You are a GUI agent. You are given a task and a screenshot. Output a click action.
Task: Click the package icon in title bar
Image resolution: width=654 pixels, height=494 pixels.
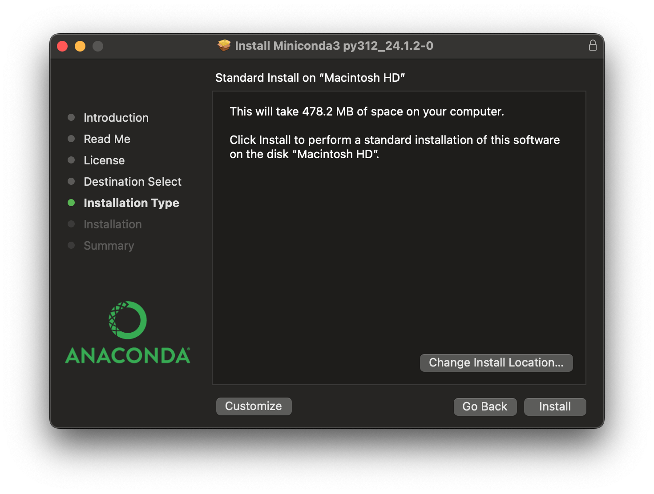click(x=224, y=45)
